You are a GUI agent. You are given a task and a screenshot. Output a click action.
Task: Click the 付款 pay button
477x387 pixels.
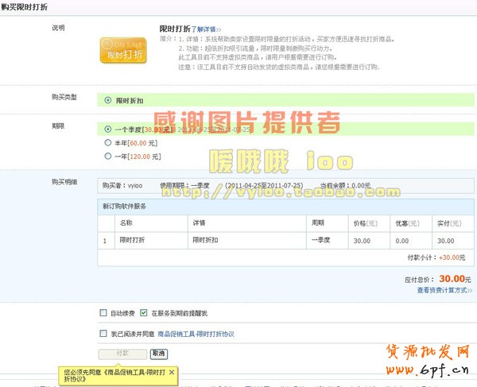point(122,354)
